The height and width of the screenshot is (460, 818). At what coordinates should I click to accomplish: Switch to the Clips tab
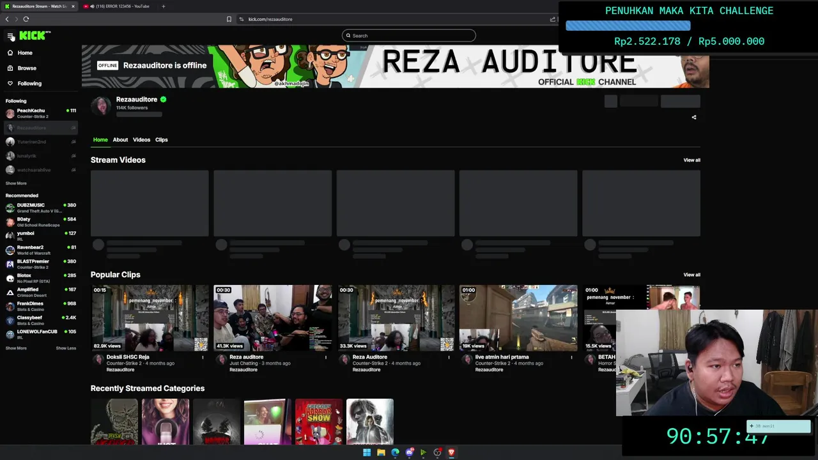(x=161, y=140)
